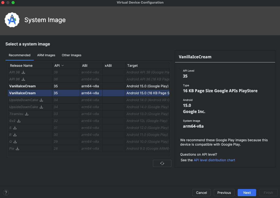Cancel the virtual device configuration

click(x=201, y=193)
